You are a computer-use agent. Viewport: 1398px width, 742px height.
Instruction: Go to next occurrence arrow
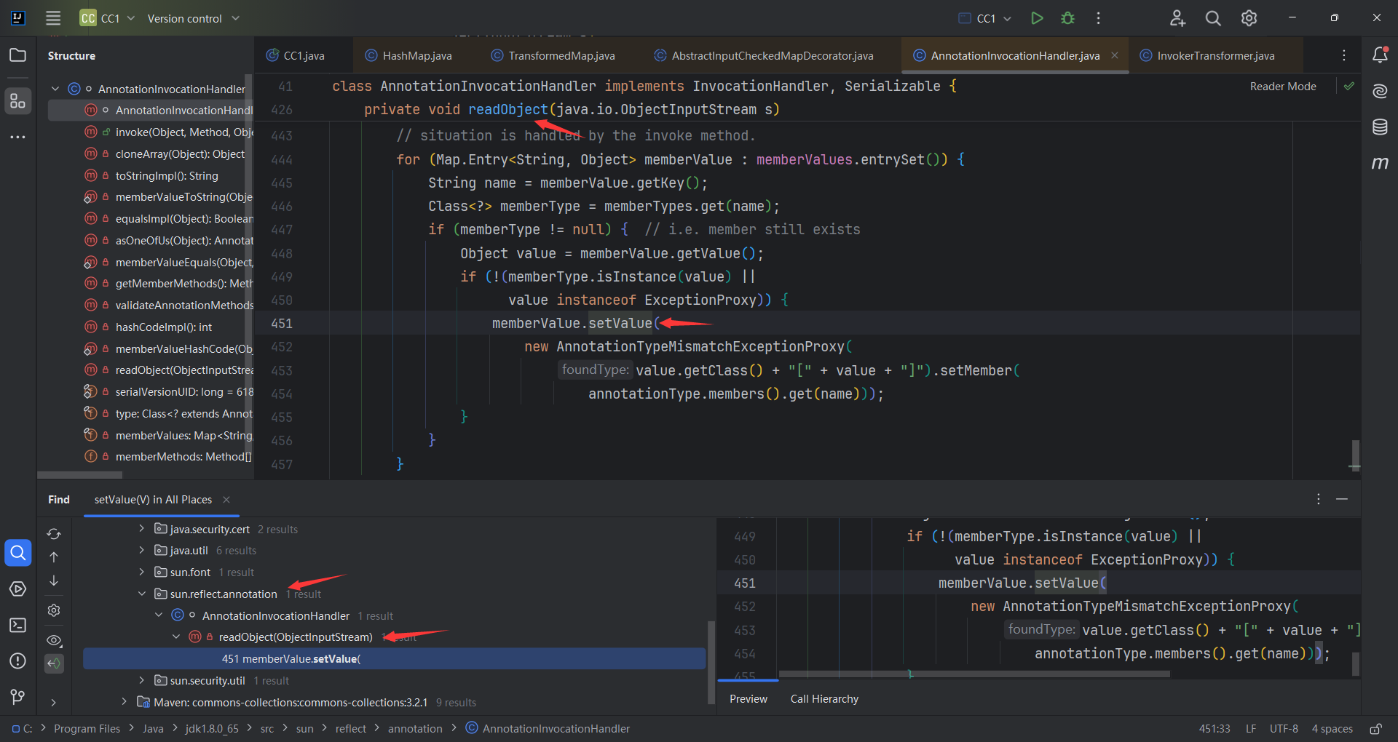point(54,581)
